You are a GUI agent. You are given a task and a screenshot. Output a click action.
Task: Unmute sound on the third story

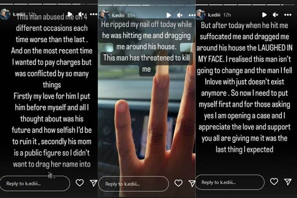(x=276, y=14)
